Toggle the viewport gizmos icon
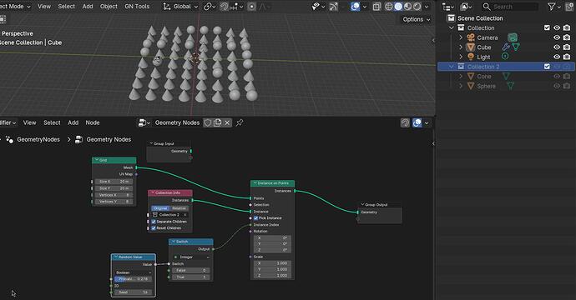Screen dimensions: 576x300 (x=334, y=7)
